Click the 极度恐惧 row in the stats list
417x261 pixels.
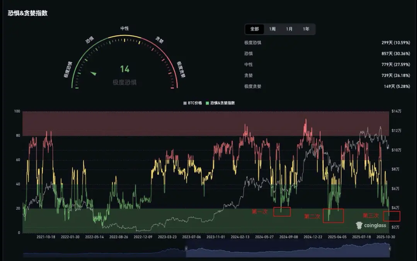(327, 43)
